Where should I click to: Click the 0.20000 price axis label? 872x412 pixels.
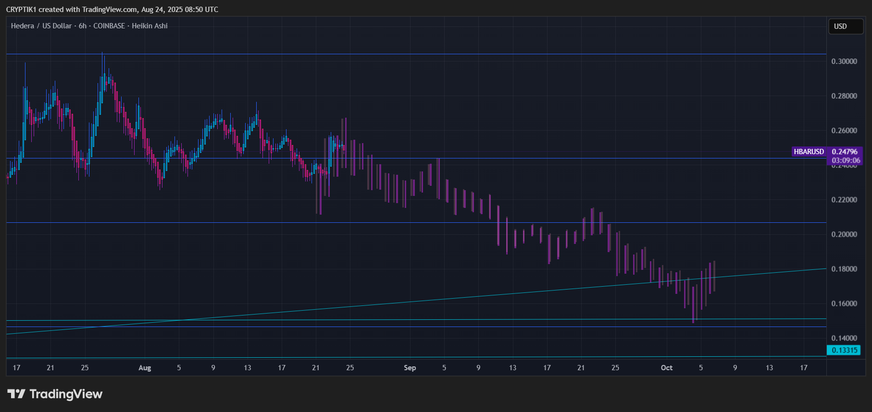tap(844, 234)
